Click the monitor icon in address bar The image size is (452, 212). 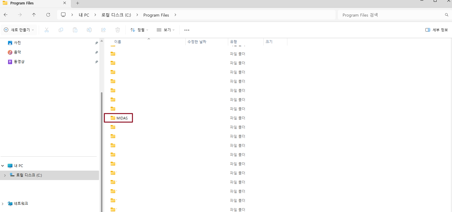pyautogui.click(x=63, y=15)
